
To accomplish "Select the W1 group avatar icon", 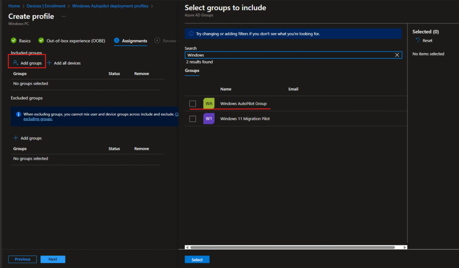I will [x=209, y=119].
